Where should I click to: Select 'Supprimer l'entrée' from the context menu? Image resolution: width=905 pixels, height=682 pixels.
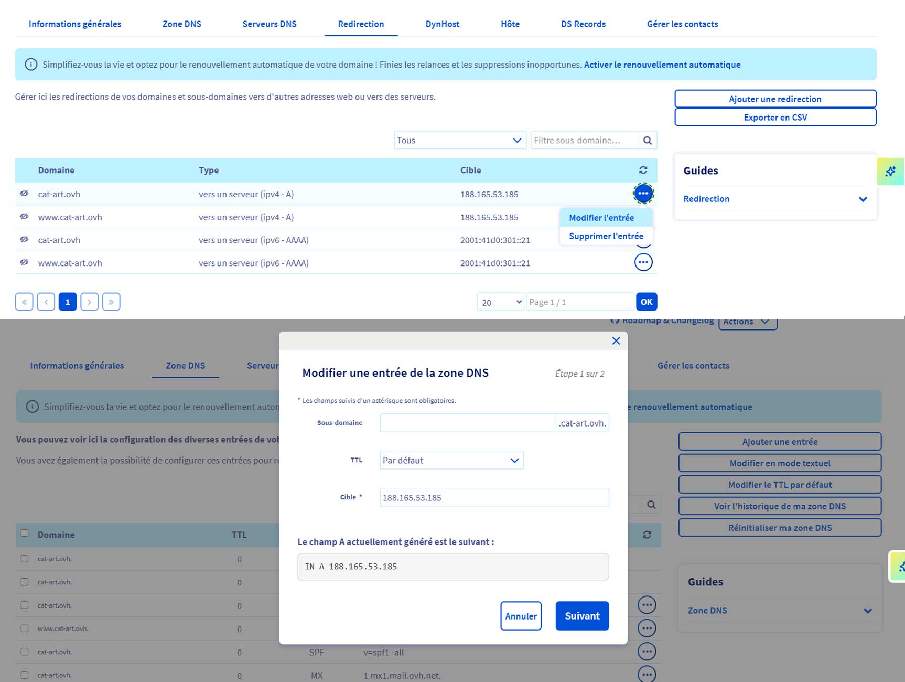(606, 236)
